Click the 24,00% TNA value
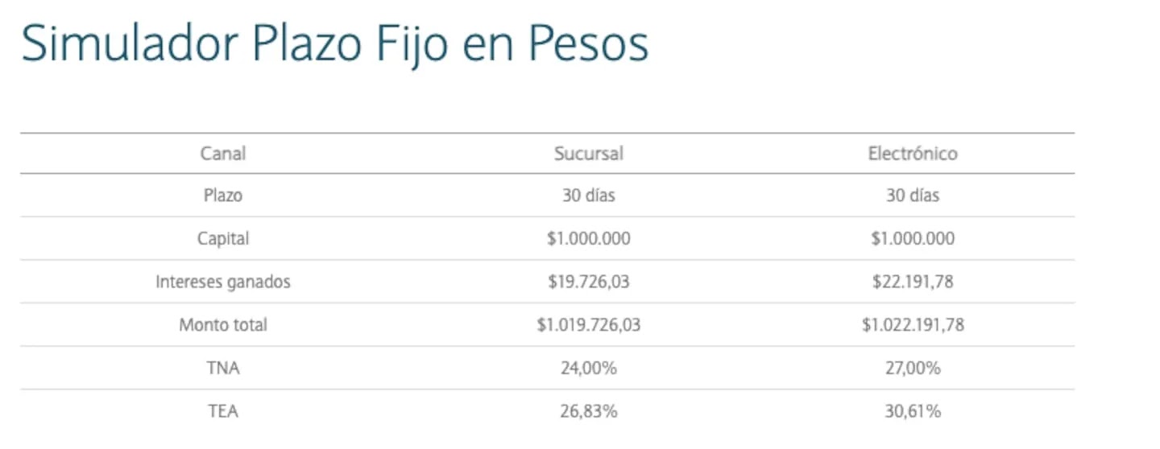Screen dimensions: 1160x449 pyautogui.click(x=589, y=369)
